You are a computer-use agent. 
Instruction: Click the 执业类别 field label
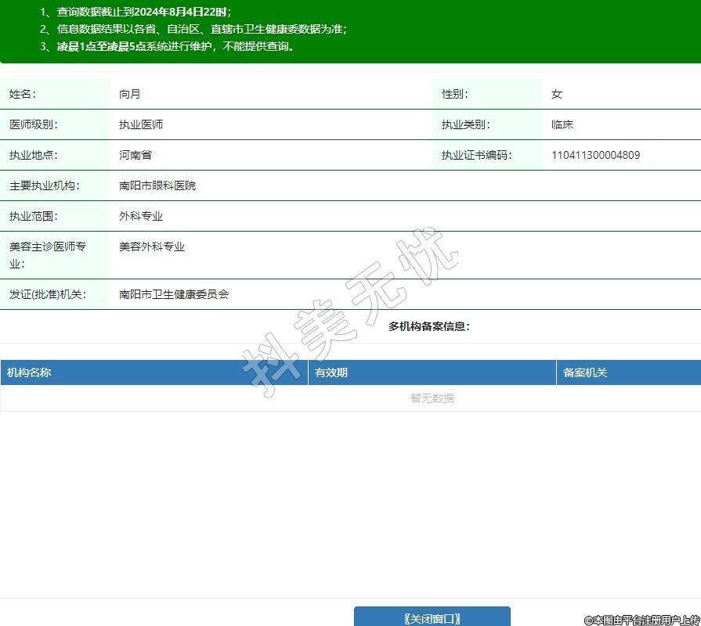(465, 124)
